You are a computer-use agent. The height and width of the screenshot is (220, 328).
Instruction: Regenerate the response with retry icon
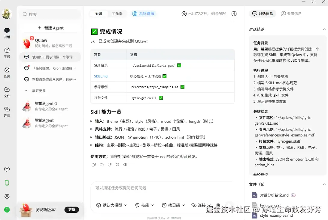coord(117,165)
